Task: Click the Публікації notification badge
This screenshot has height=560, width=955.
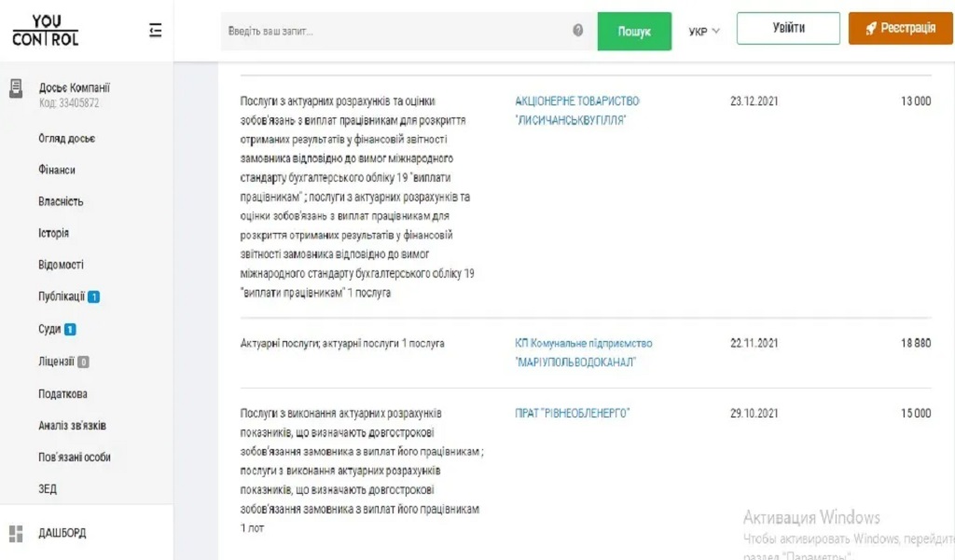Action: pos(94,297)
